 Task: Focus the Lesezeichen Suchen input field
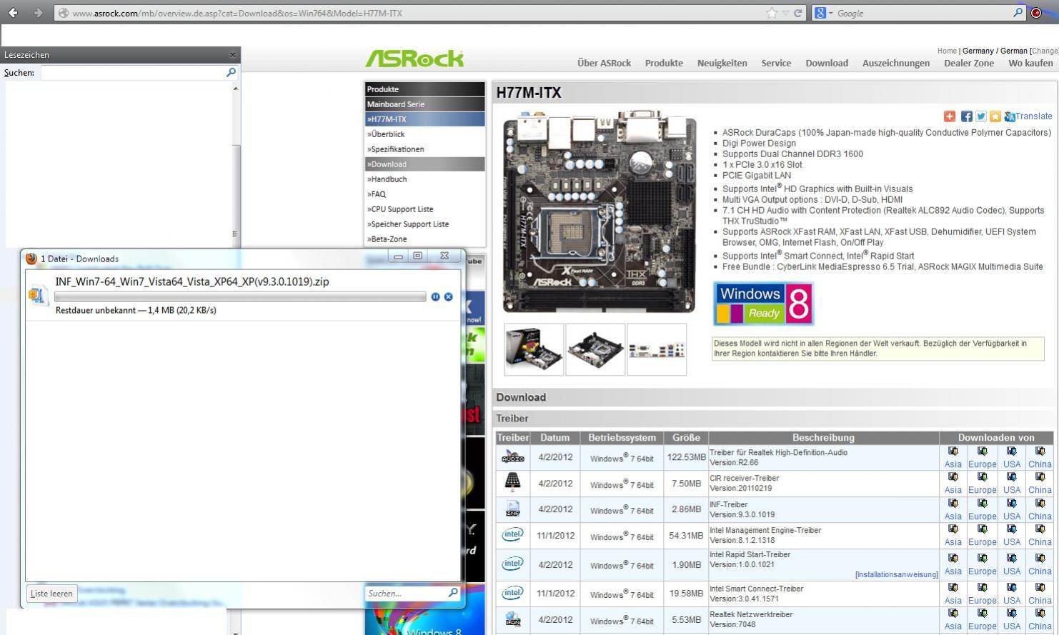[133, 72]
